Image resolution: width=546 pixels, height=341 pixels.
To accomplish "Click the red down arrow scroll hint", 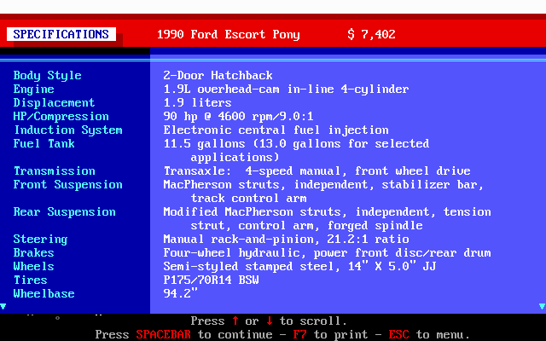I will click(269, 321).
